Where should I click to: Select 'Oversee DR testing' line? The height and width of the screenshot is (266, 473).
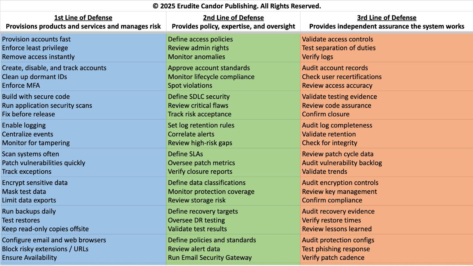pos(196,220)
